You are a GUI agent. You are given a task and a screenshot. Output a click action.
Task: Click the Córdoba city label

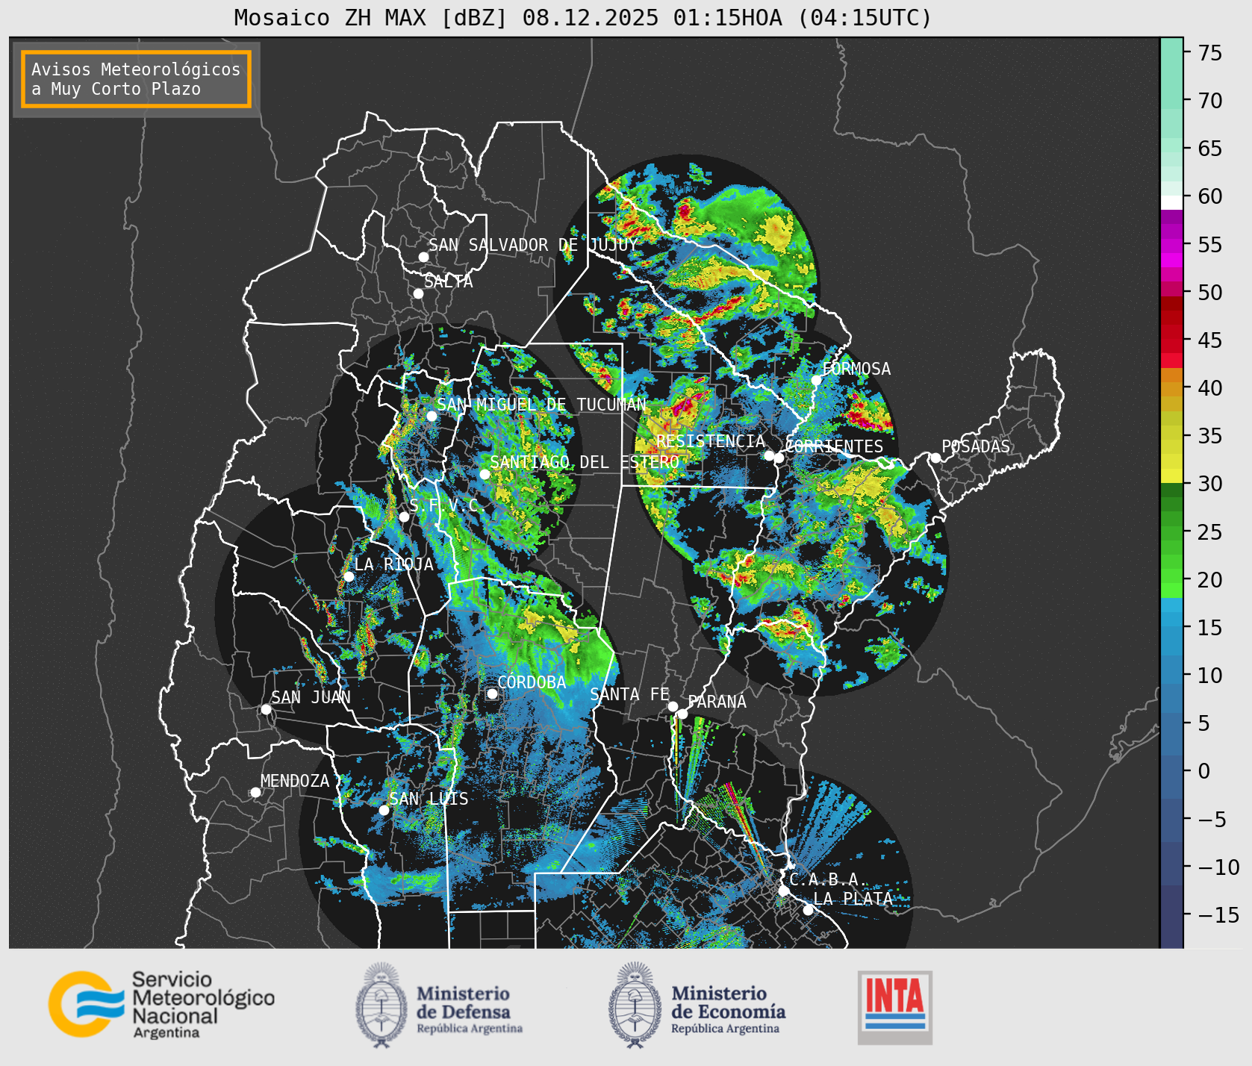click(x=532, y=682)
